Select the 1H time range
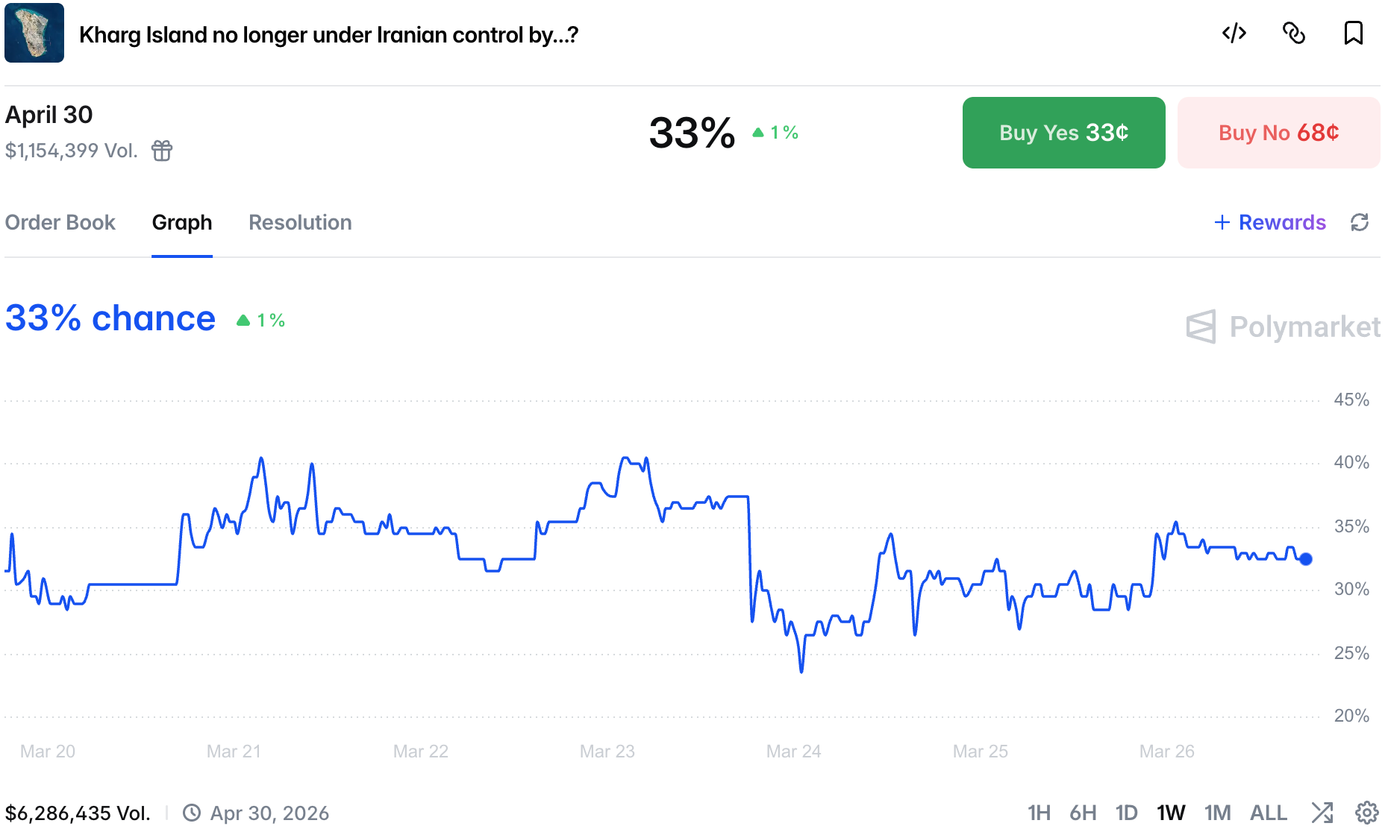Image resolution: width=1388 pixels, height=832 pixels. click(1038, 813)
